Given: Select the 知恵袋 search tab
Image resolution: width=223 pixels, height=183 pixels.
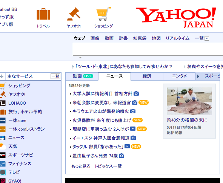Looking at the screenshot, I should click(140, 38).
